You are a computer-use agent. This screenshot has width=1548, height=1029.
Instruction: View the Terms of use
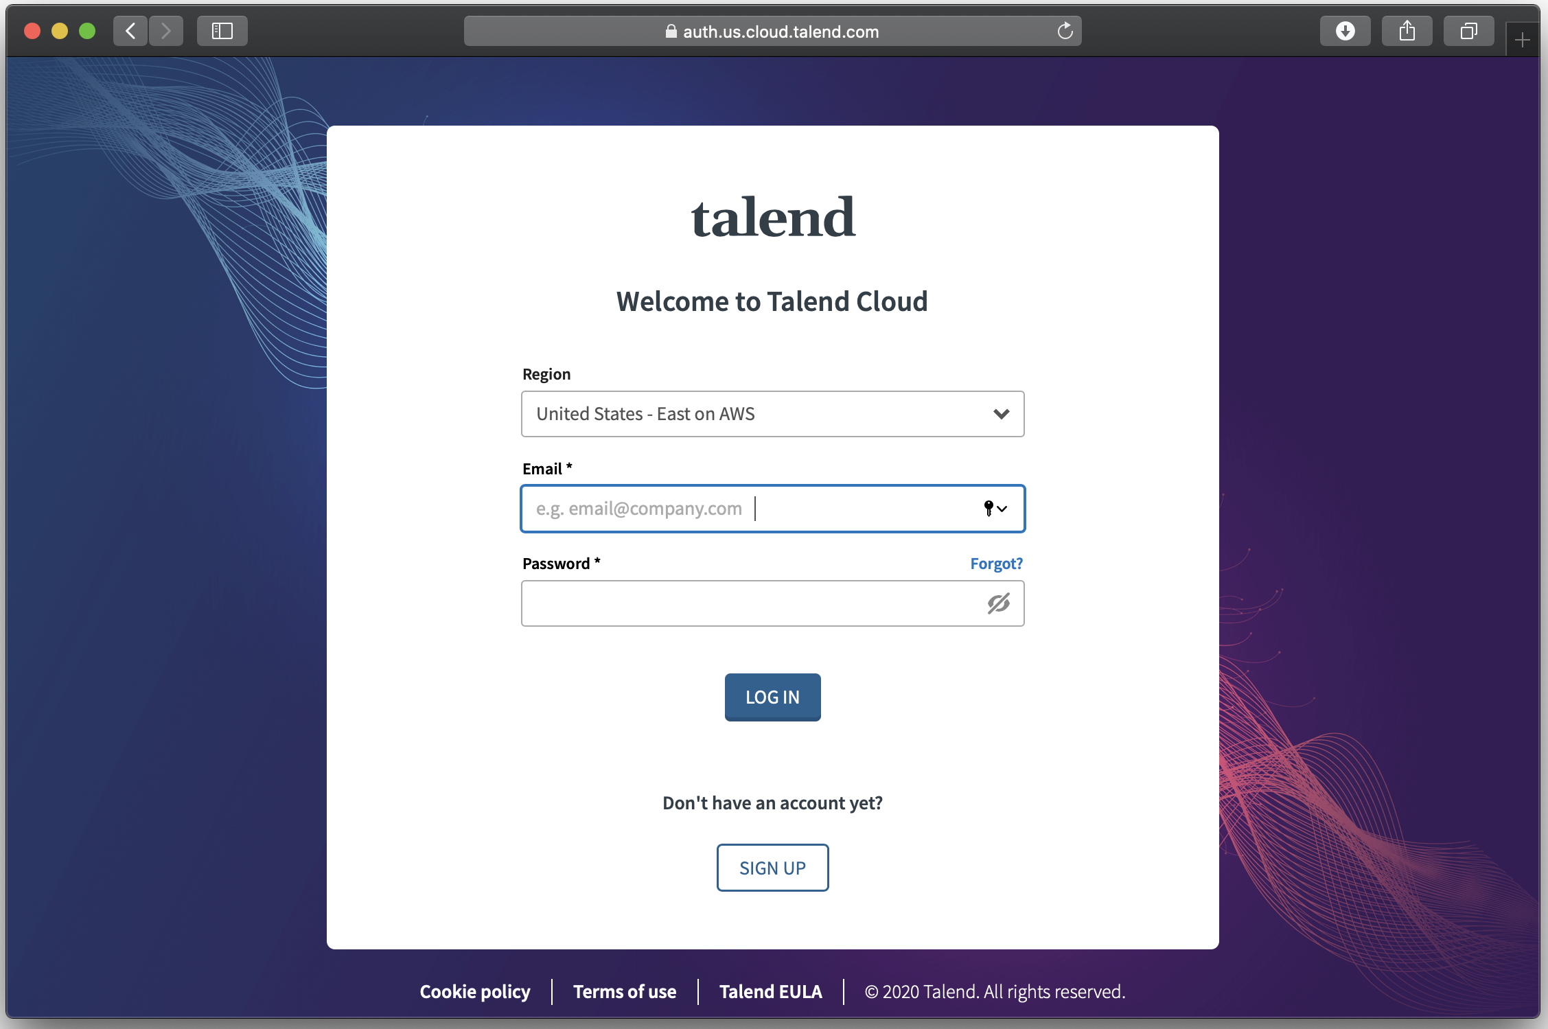[624, 991]
